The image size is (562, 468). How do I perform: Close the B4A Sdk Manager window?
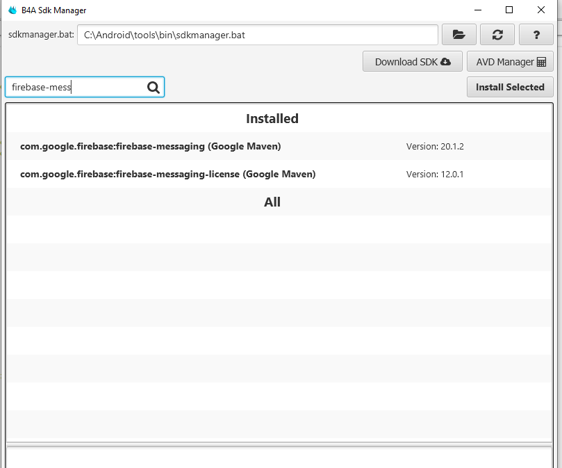tap(541, 10)
